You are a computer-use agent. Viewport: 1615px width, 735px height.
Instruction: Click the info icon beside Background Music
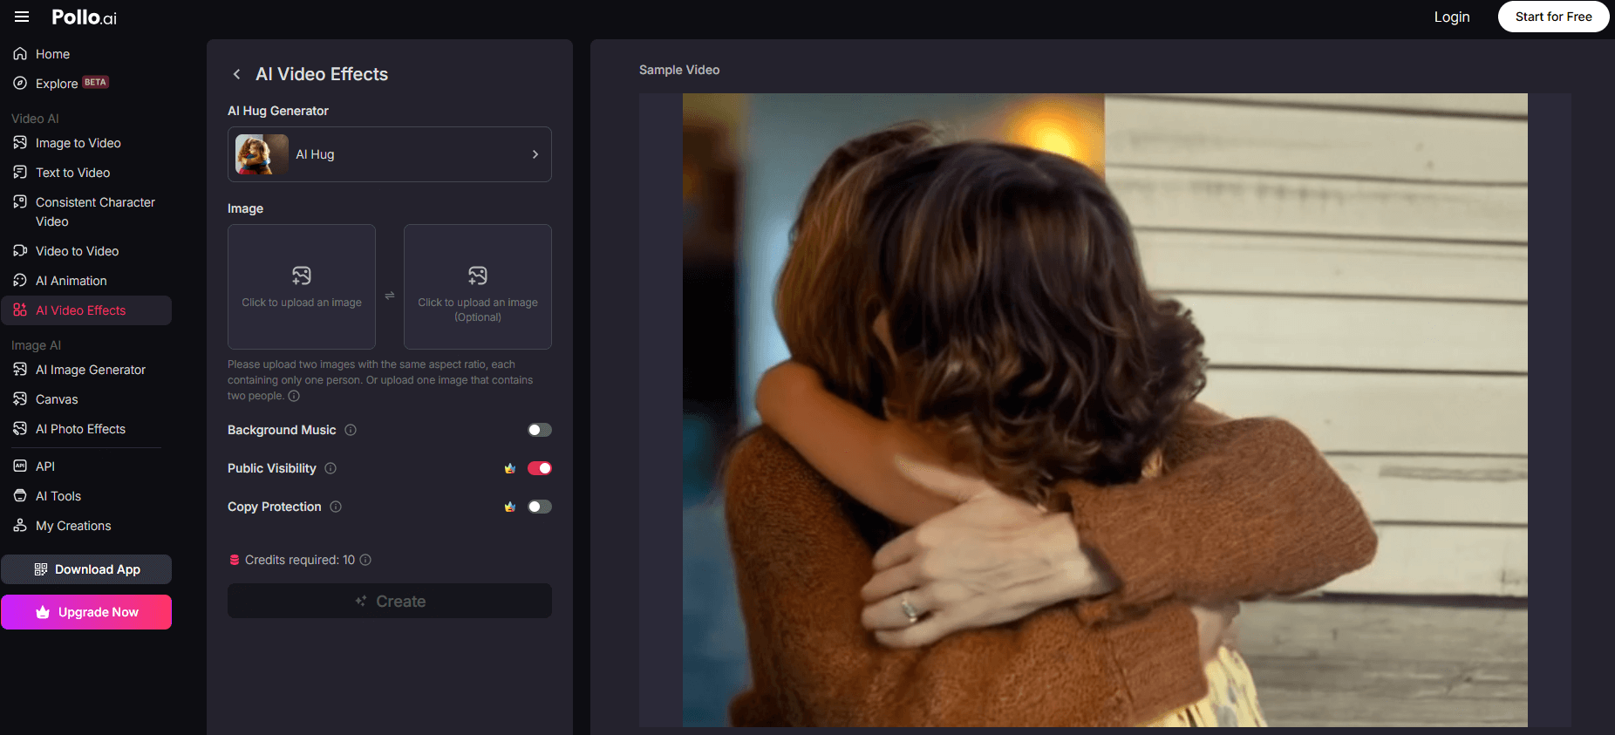point(351,430)
